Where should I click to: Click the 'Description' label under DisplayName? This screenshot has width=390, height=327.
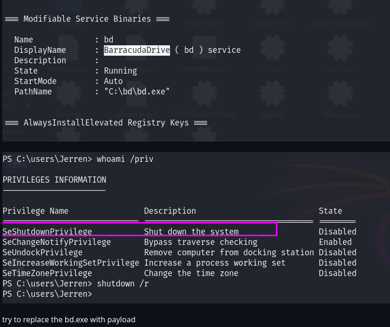coord(40,60)
